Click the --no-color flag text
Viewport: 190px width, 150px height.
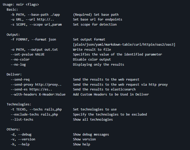pyautogui.click(x=20, y=60)
